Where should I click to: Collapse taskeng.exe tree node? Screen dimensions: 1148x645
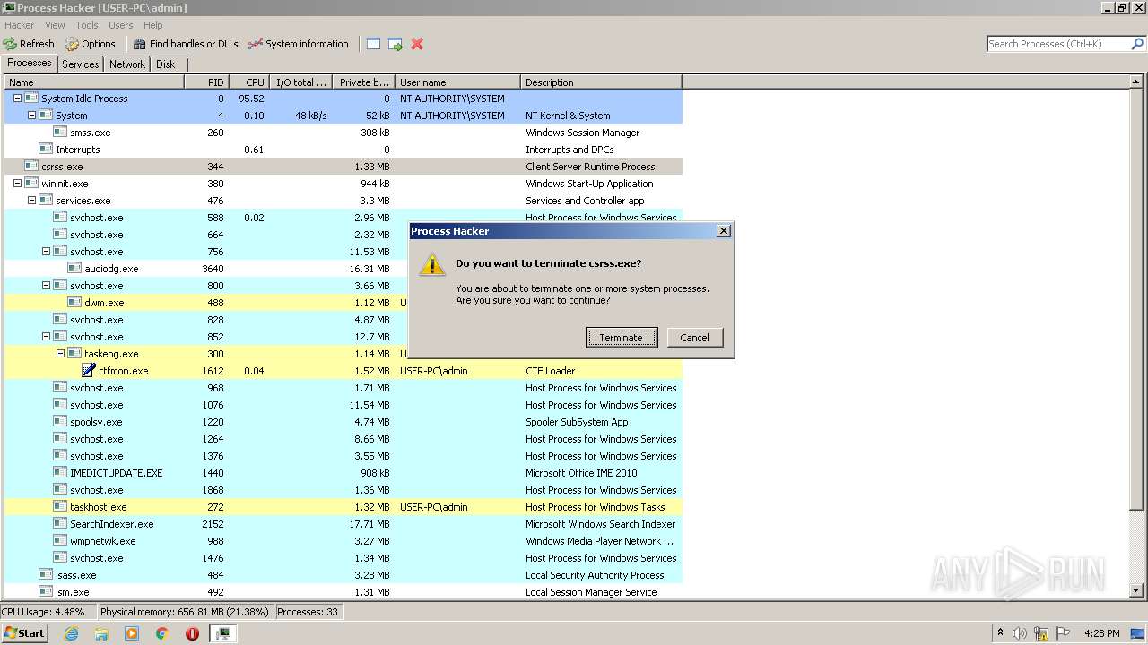(x=60, y=354)
